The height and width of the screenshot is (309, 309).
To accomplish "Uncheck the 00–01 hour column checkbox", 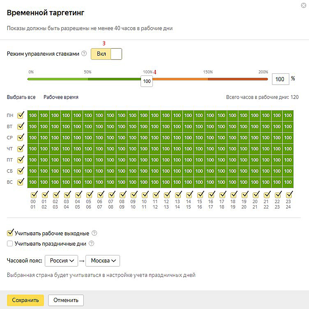I will coord(34,194).
